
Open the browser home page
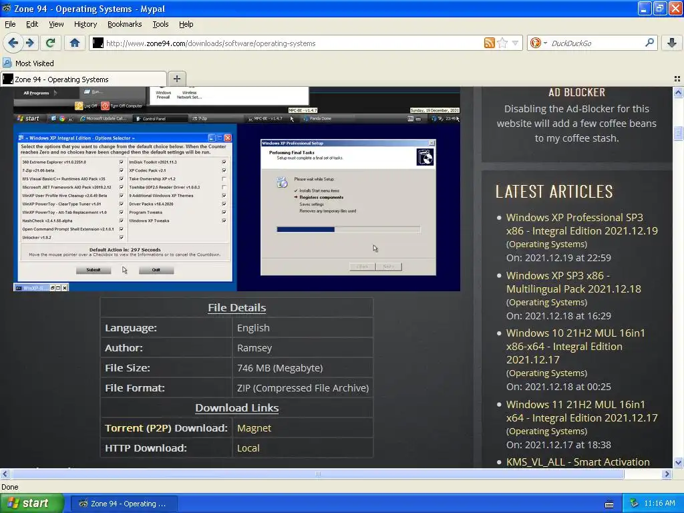(x=75, y=43)
